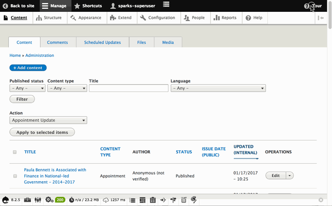Click the Drupal version icon in bottom toolbar
Image resolution: width=332 pixels, height=206 pixels.
6,200
